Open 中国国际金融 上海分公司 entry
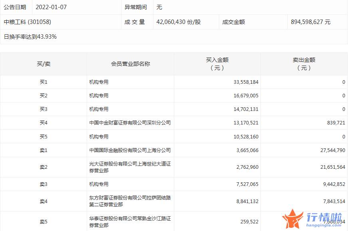 click(x=130, y=150)
